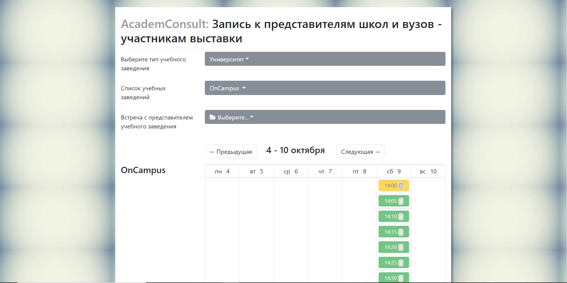Click the caret arrow next to OnCampus
This screenshot has height=283, width=567.
coord(244,88)
